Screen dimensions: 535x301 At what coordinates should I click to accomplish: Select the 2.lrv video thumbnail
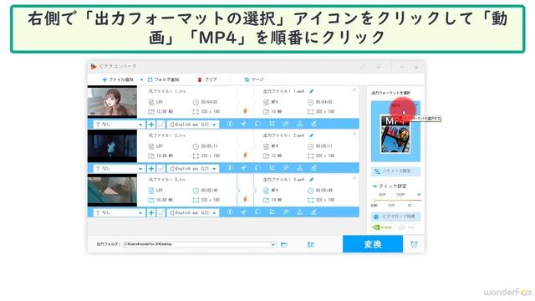[x=112, y=146]
